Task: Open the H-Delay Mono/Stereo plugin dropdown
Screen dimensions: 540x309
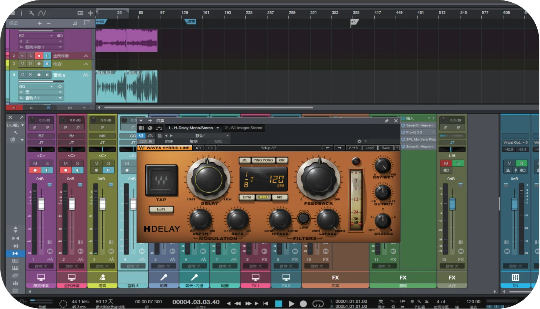Action: 218,128
